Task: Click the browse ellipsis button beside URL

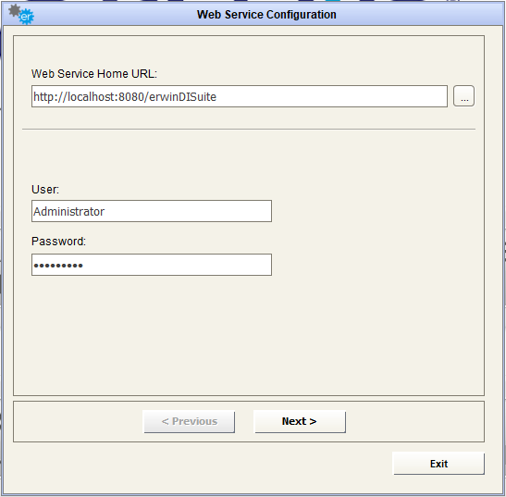Action: coord(463,96)
